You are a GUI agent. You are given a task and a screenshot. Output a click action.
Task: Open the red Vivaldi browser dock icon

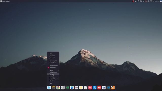90,87
